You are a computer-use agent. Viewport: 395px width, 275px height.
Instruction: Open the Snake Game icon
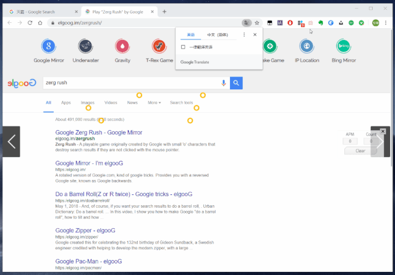[270, 46]
